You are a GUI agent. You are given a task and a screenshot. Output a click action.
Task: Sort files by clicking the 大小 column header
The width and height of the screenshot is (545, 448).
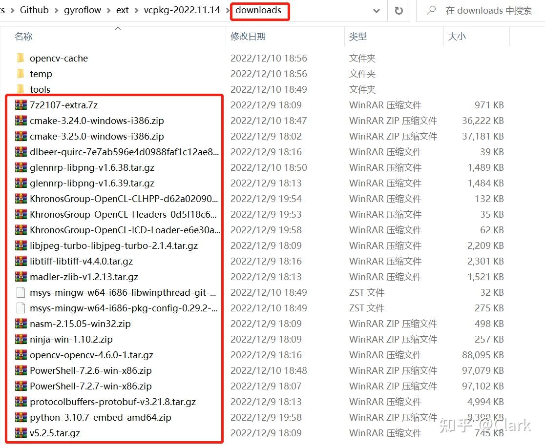tap(457, 36)
